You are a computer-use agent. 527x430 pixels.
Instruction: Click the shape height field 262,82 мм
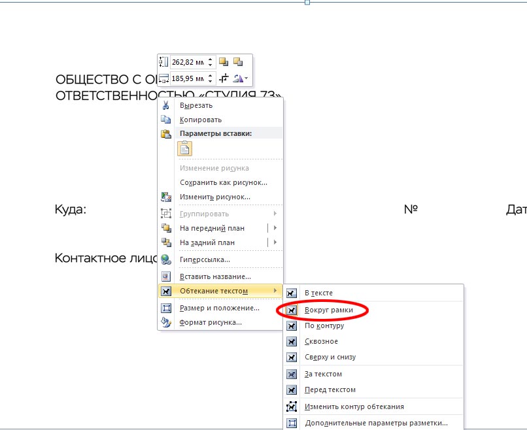[x=188, y=62]
